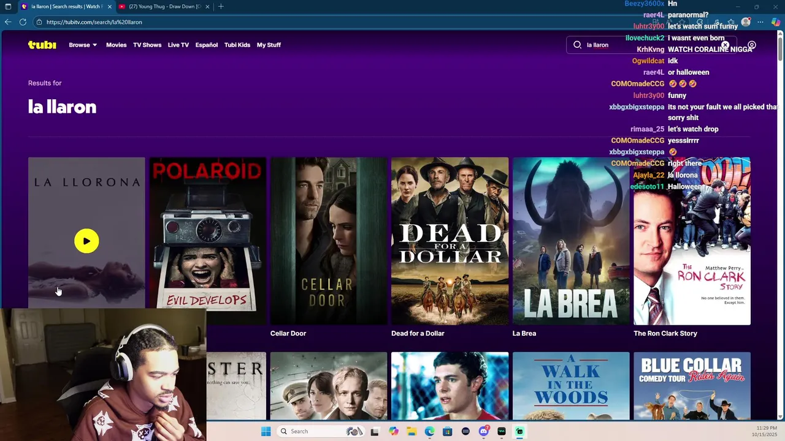The width and height of the screenshot is (785, 441).
Task: Select the la llaron Tubi tab
Action: pos(66,7)
